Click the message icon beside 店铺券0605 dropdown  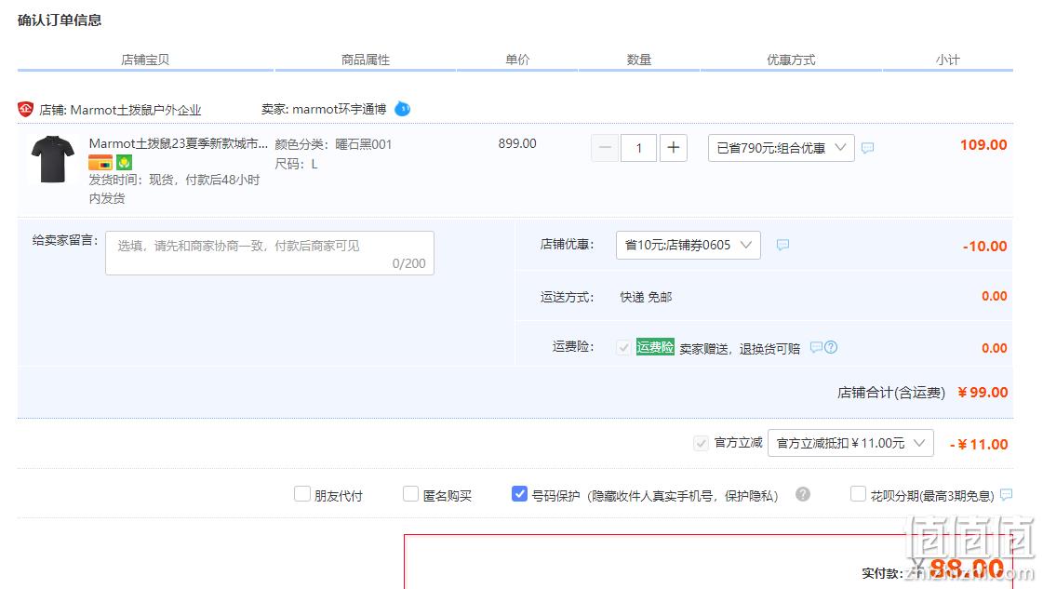(782, 245)
